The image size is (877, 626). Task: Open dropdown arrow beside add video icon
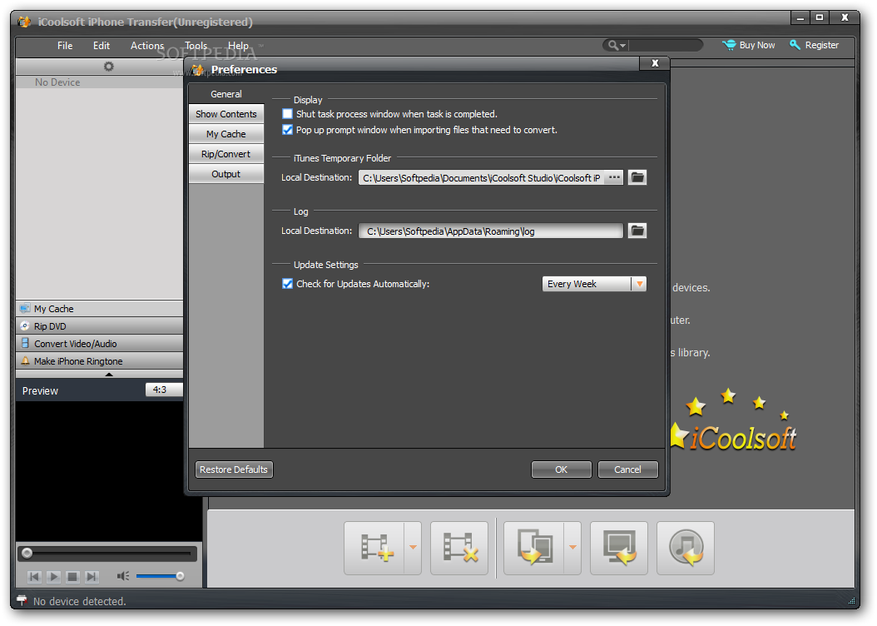[413, 548]
